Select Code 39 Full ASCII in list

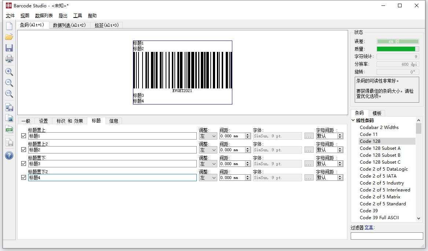pos(379,217)
